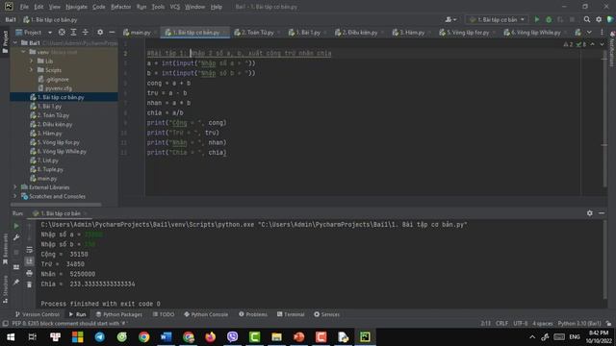Go to next highlighted error arrow
The image size is (616, 346).
(x=602, y=44)
